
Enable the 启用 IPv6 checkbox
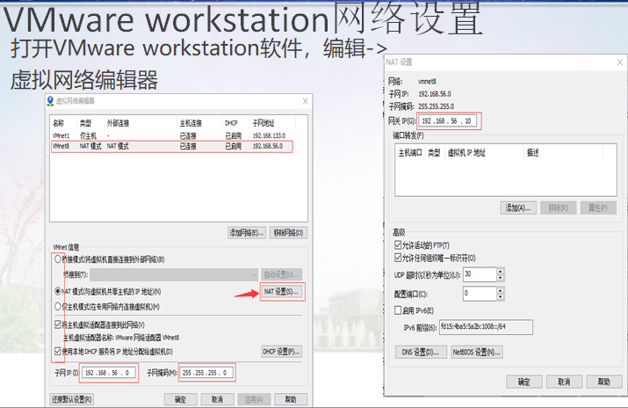[398, 310]
